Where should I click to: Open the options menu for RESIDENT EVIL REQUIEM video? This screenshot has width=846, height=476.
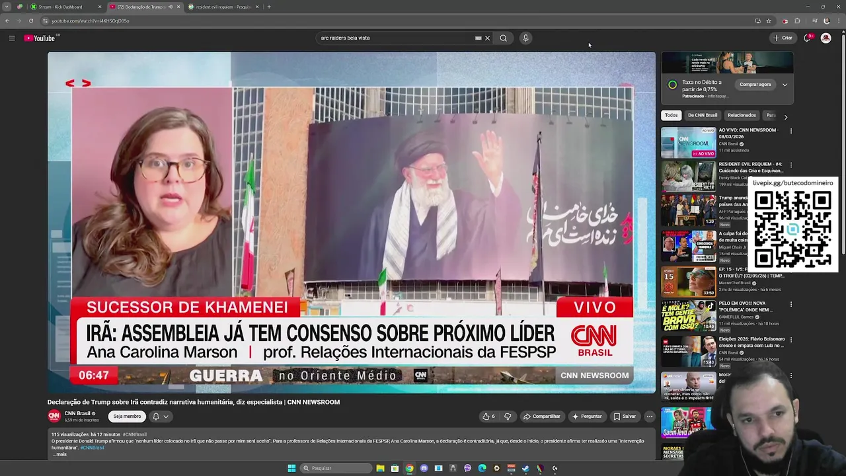tap(790, 165)
